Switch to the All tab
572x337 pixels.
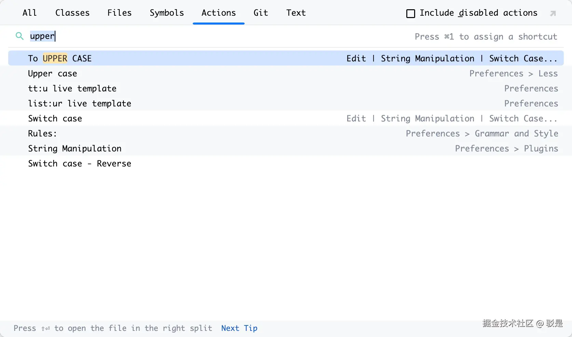pyautogui.click(x=29, y=13)
